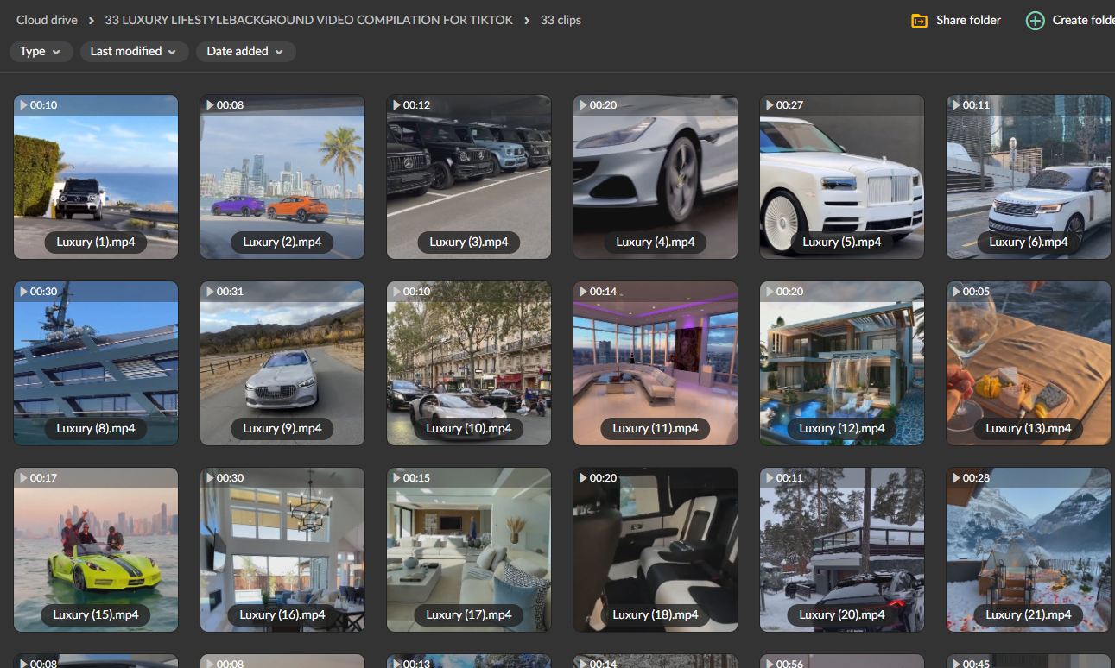1115x668 pixels.
Task: Go to Cloud drive breadcrumb
Action: click(x=47, y=20)
